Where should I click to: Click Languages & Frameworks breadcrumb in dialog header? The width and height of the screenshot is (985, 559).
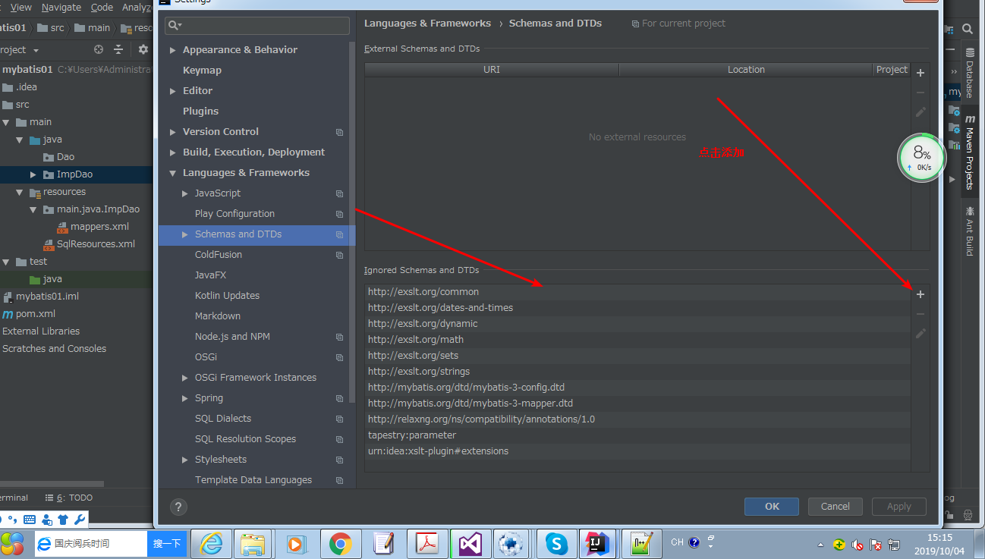tap(427, 24)
